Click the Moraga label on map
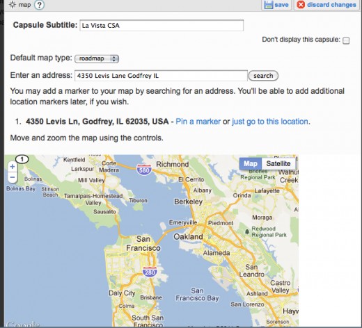The image size is (362, 328). tap(262, 218)
